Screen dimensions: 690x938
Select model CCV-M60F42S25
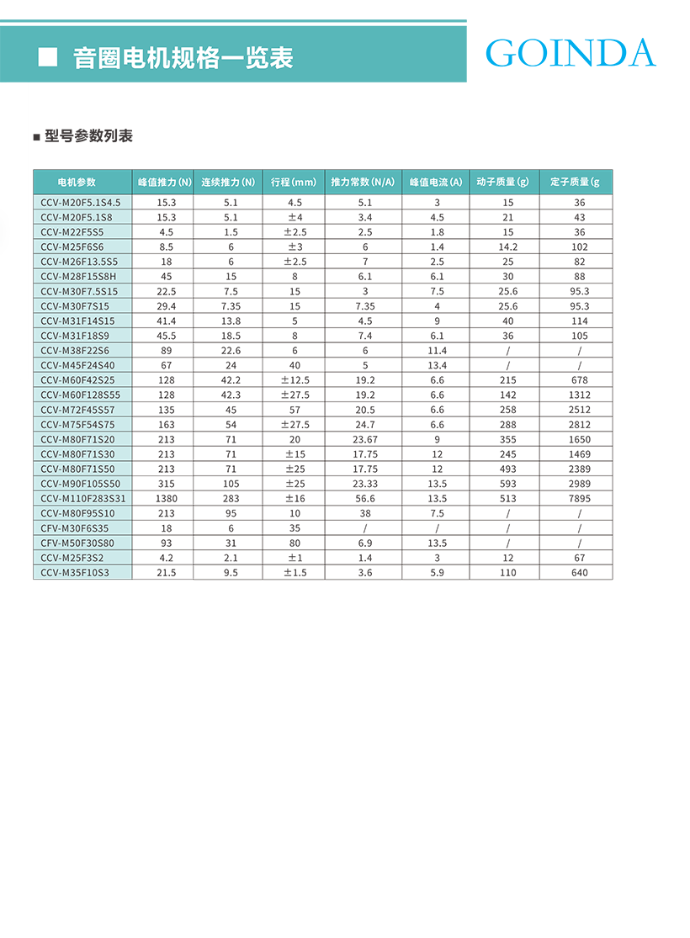coord(77,380)
